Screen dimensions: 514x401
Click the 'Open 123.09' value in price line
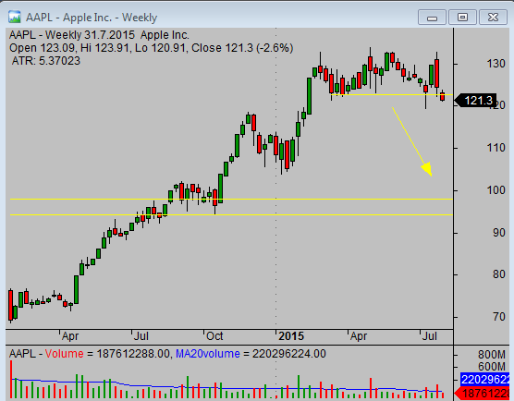43,48
